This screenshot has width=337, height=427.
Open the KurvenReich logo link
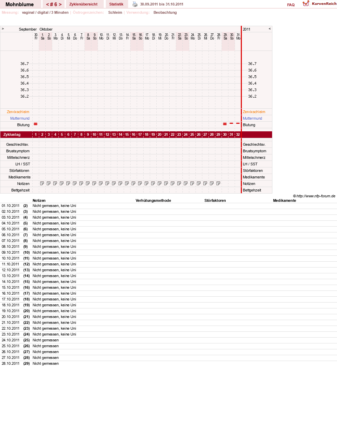pyautogui.click(x=319, y=3)
